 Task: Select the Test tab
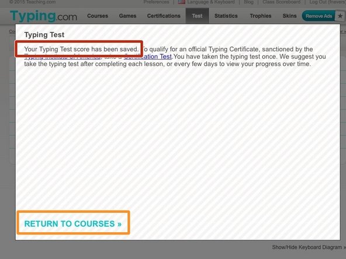[x=197, y=16]
